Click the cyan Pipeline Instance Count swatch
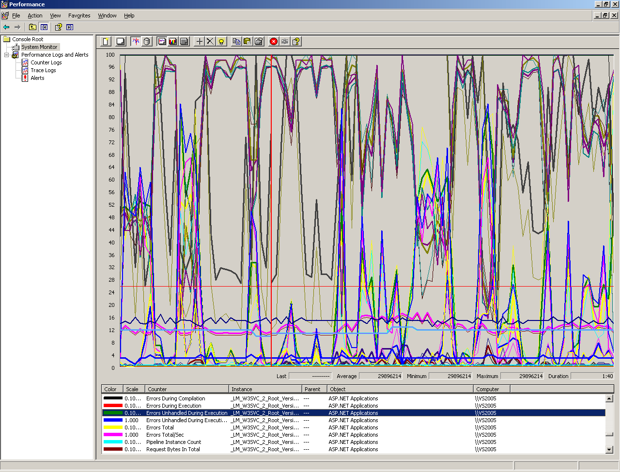 113,442
